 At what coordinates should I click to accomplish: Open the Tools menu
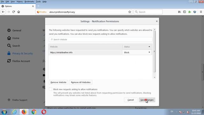coord(38,2)
